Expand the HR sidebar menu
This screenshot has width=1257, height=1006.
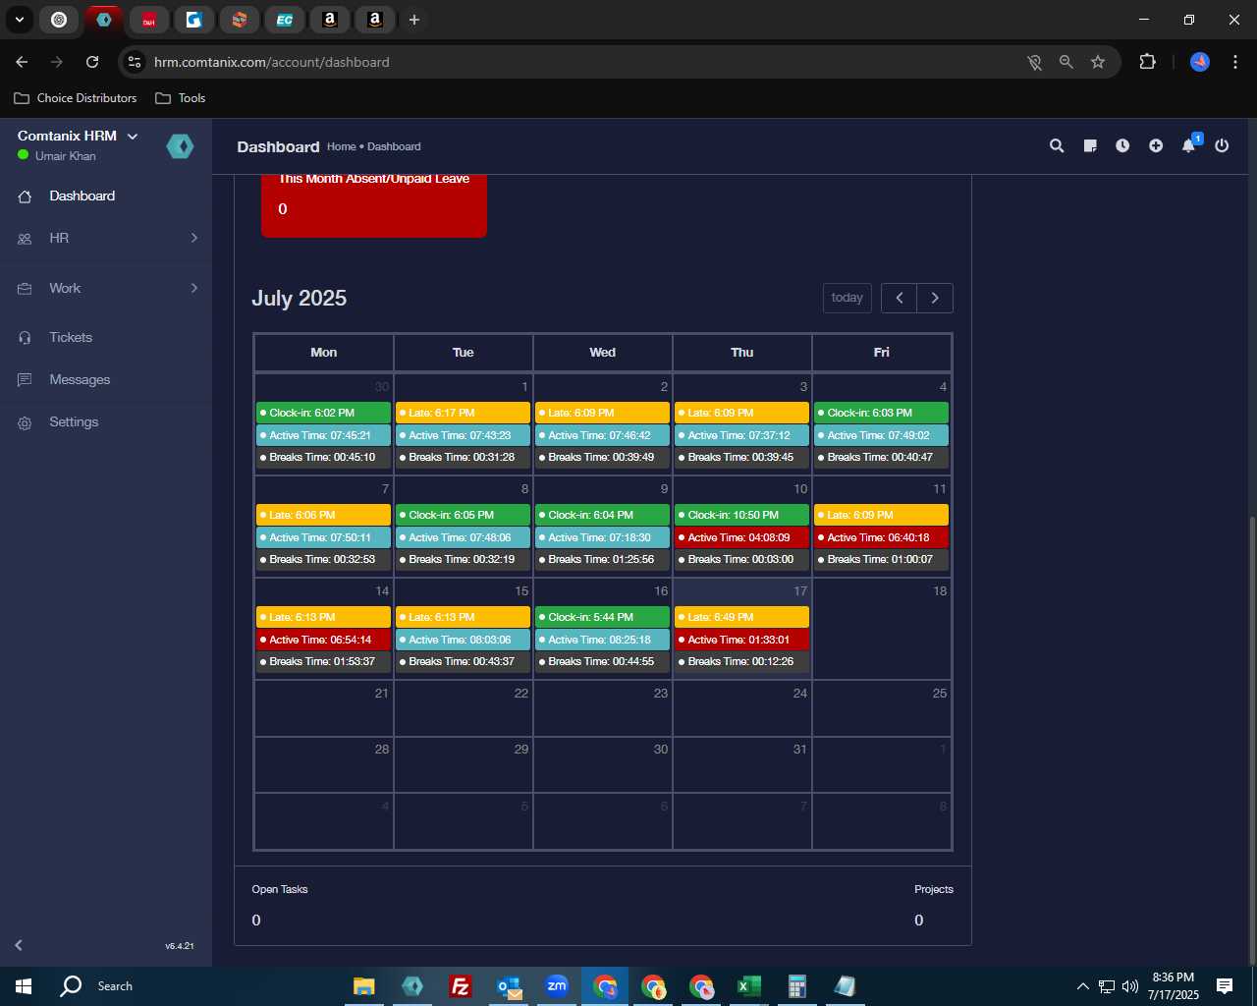click(x=106, y=238)
